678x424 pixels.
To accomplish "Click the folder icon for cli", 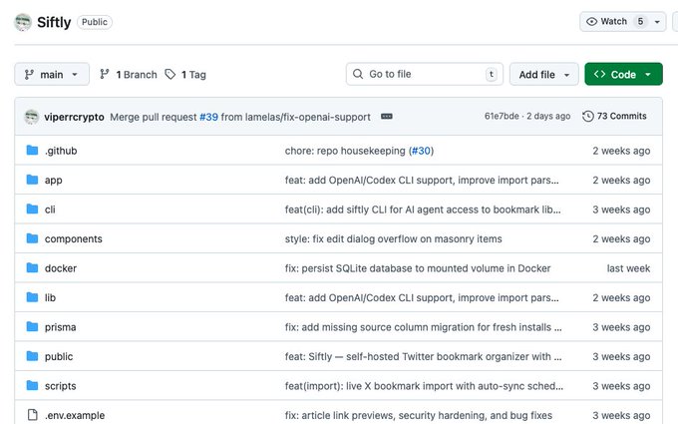I will (x=32, y=209).
